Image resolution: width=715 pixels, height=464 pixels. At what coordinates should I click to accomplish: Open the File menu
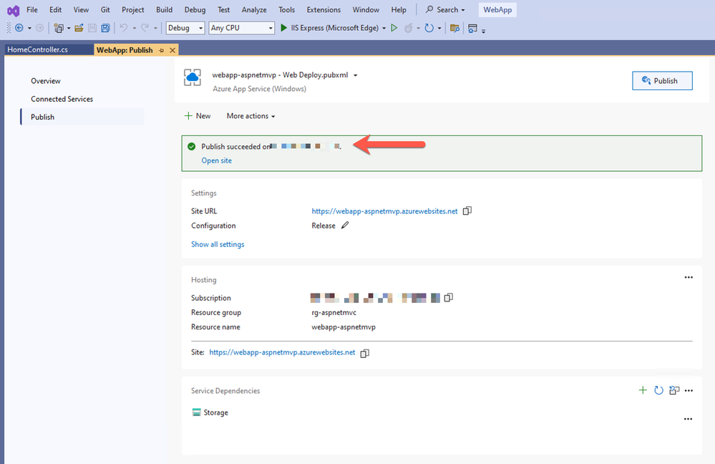point(32,9)
